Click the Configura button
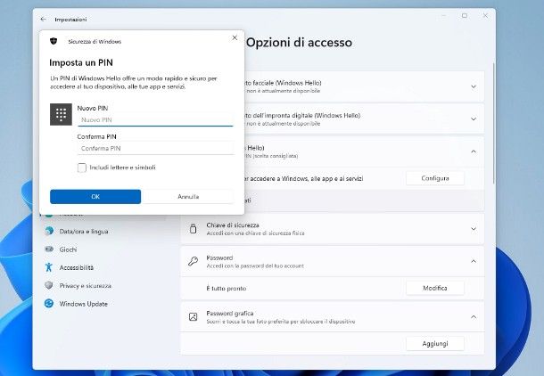The height and width of the screenshot is (376, 544). tap(435, 178)
